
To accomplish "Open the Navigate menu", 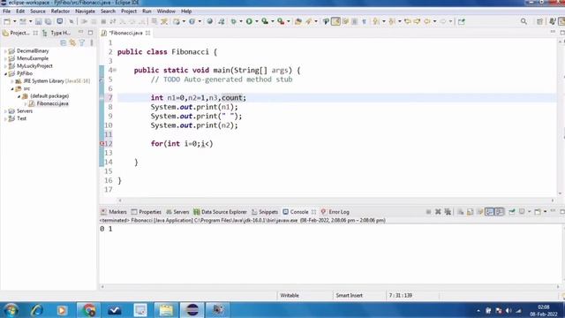I will click(85, 11).
